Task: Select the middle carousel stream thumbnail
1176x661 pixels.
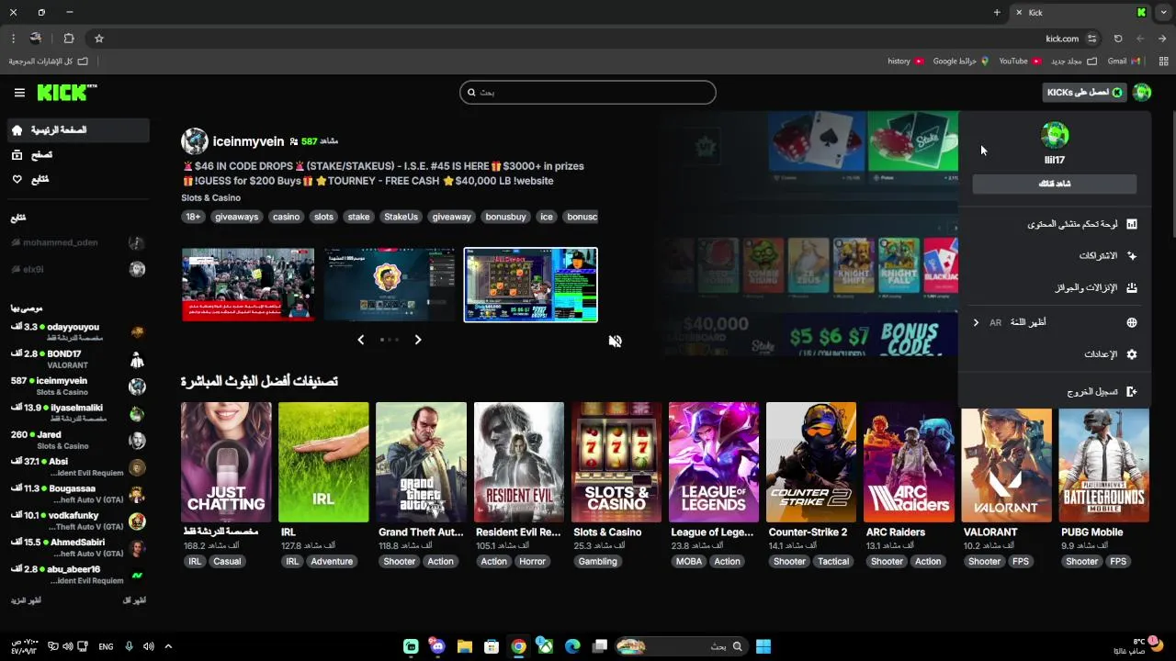Action: point(389,285)
